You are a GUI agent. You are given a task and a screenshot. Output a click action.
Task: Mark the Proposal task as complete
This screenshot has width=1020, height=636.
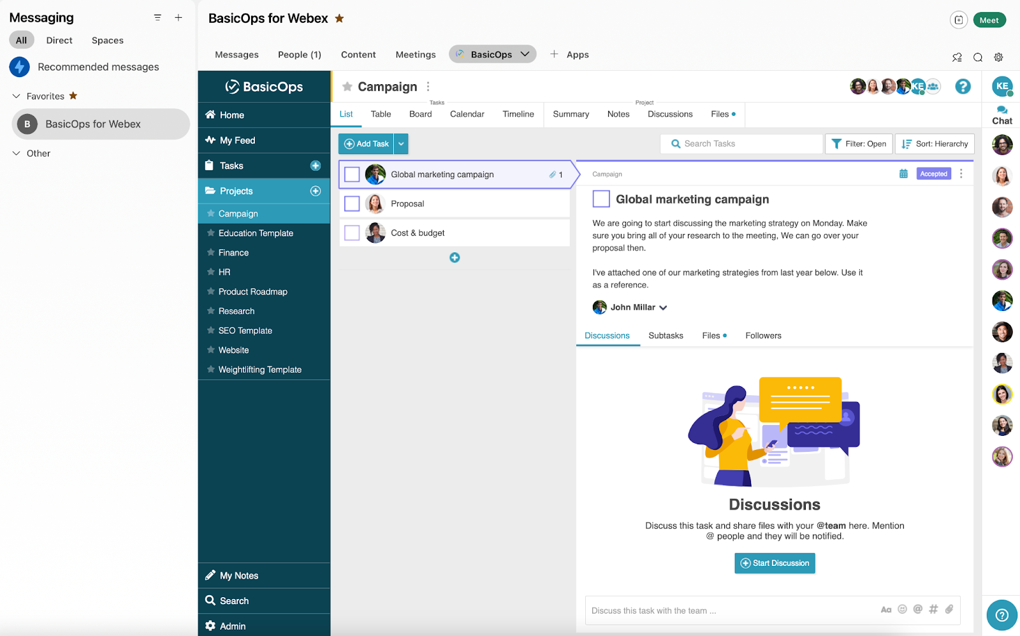point(351,203)
